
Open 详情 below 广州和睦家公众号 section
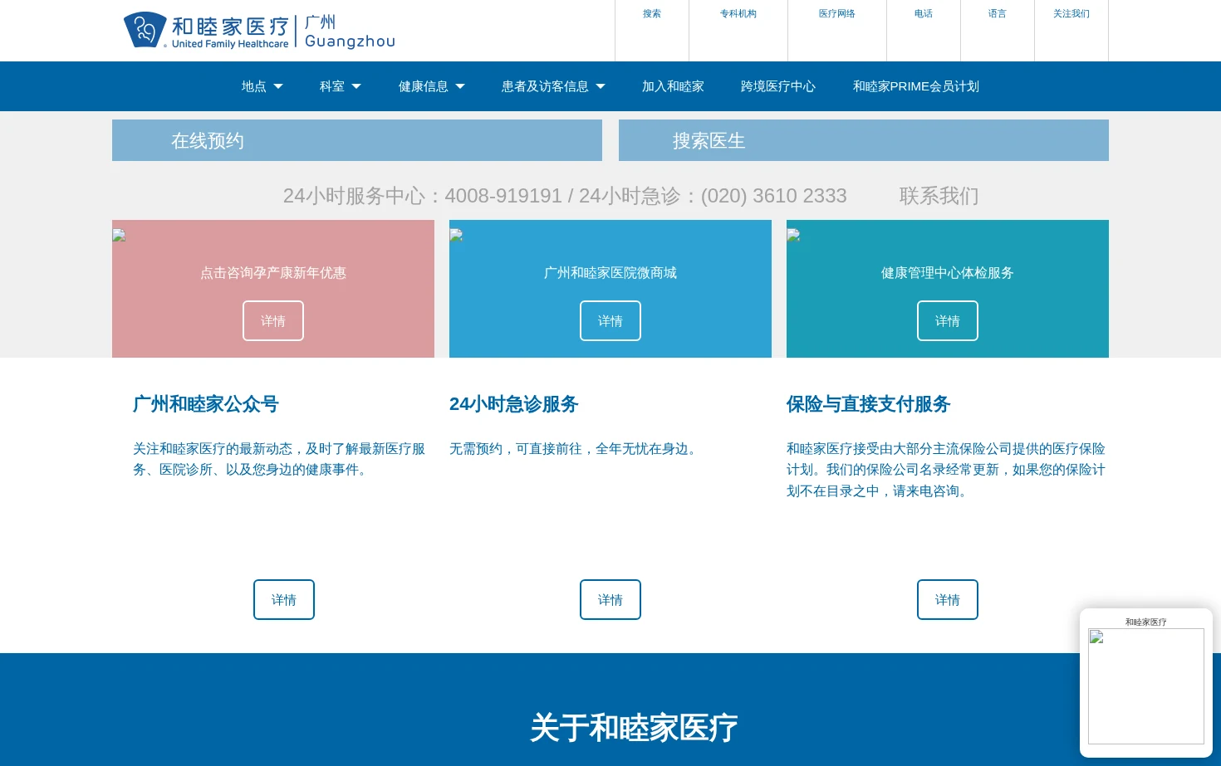point(284,599)
